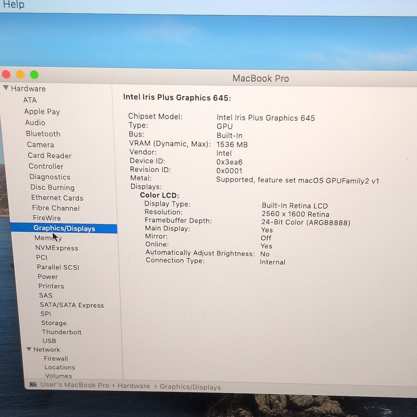This screenshot has height=417, width=417.
Task: Click the Type value GPU
Action: tap(225, 126)
